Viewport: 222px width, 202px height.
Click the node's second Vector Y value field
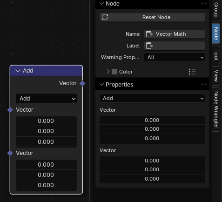tap(46, 175)
